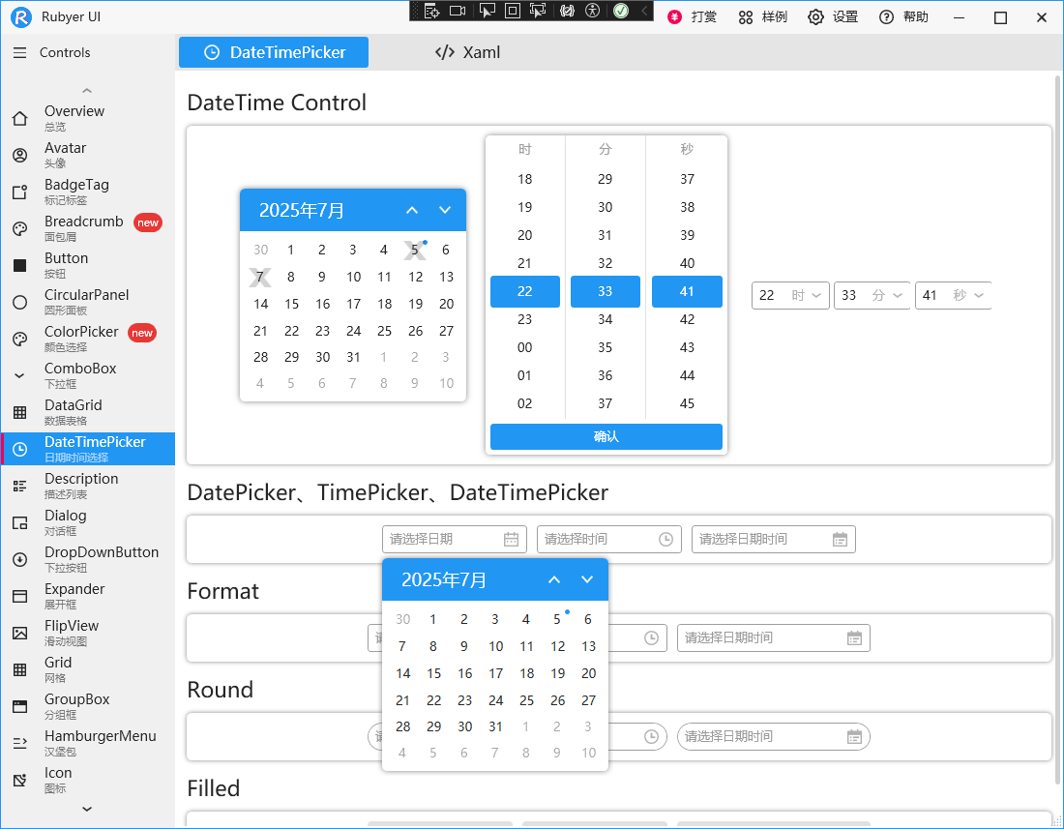
Task: Click the Icon entry's sidebar icon
Action: click(20, 780)
